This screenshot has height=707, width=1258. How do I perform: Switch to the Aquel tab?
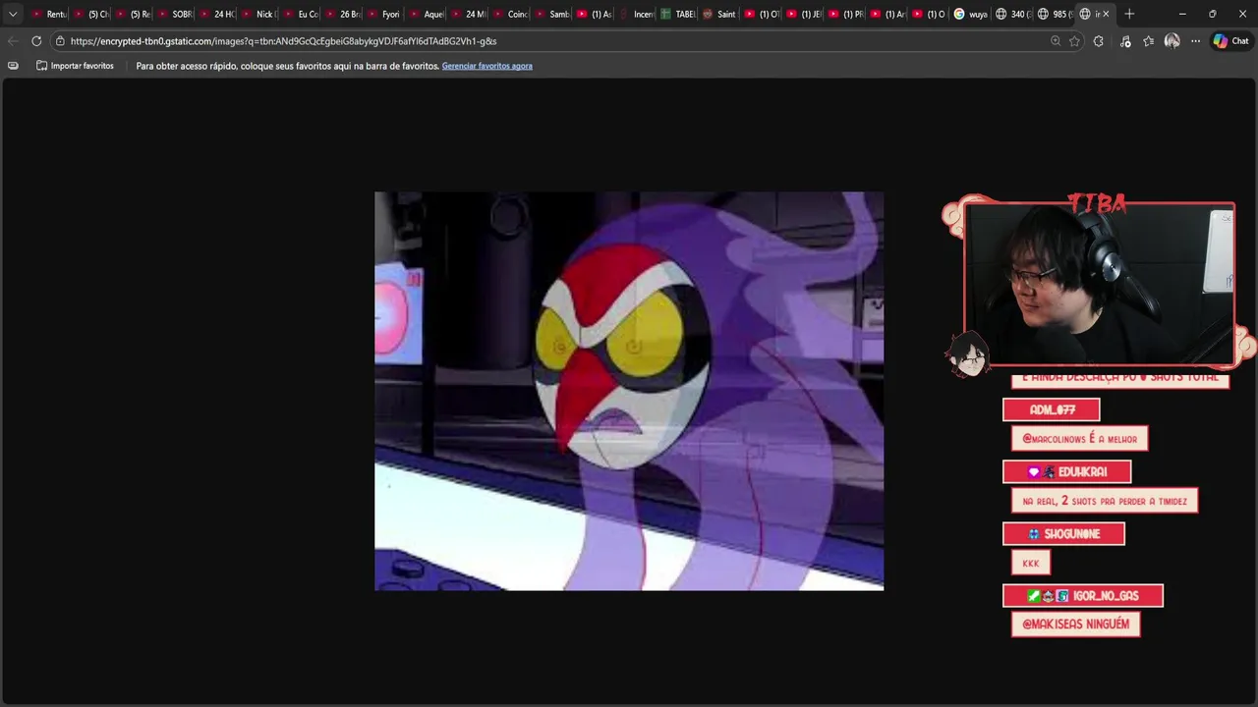tap(427, 14)
